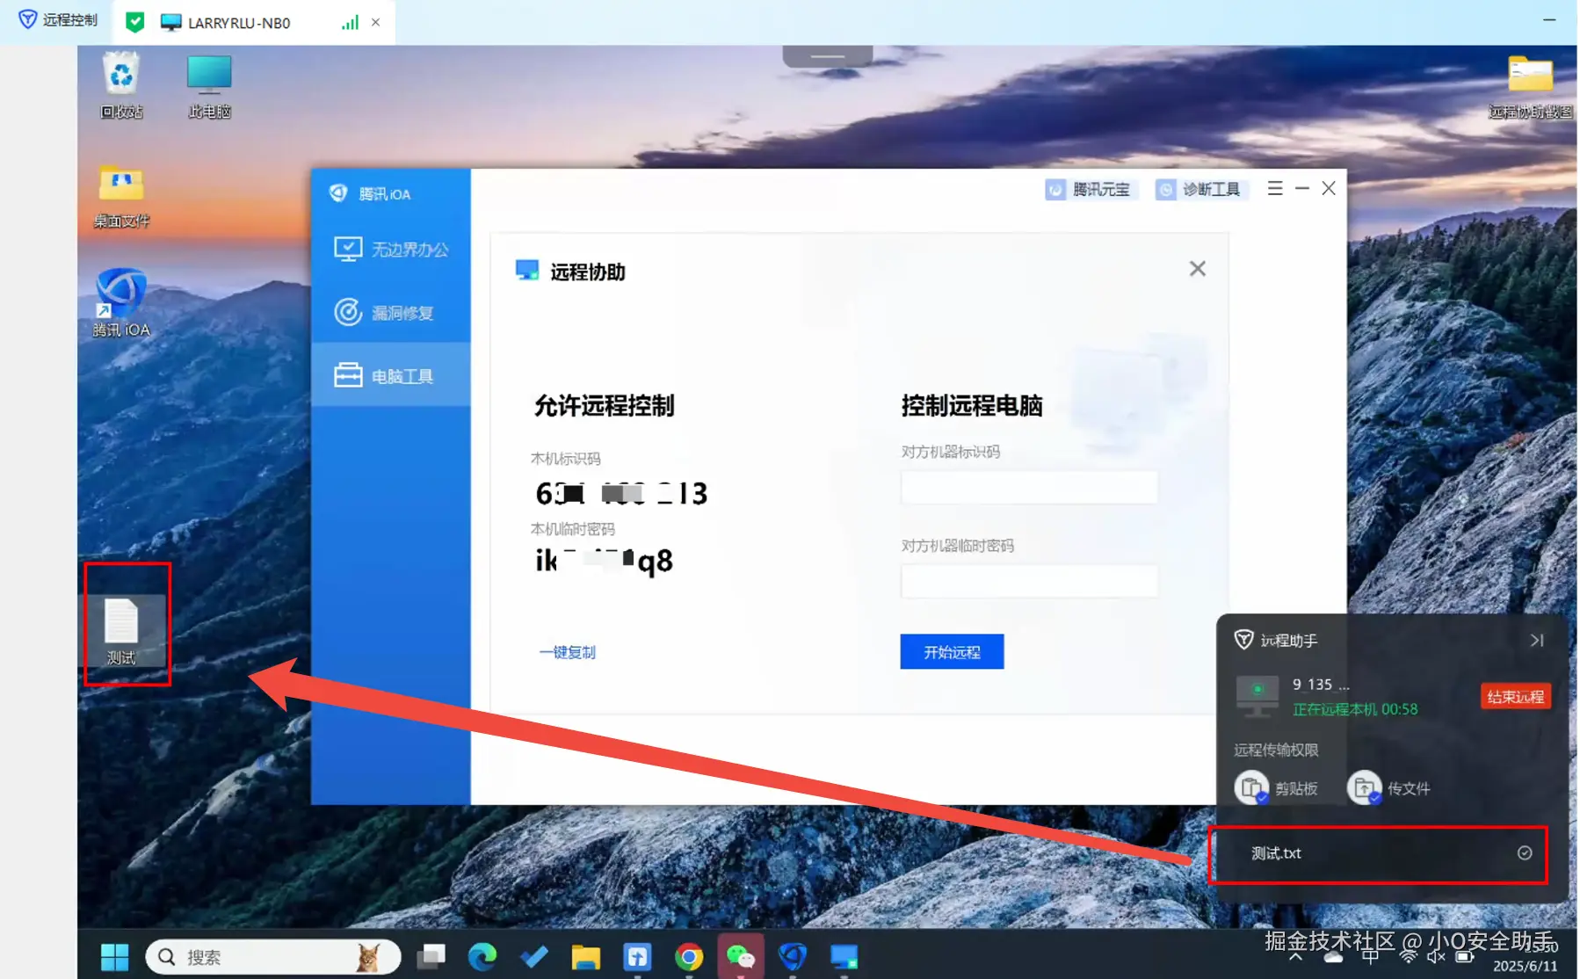The width and height of the screenshot is (1580, 979).
Task: Click the 开始远程 button
Action: point(952,652)
